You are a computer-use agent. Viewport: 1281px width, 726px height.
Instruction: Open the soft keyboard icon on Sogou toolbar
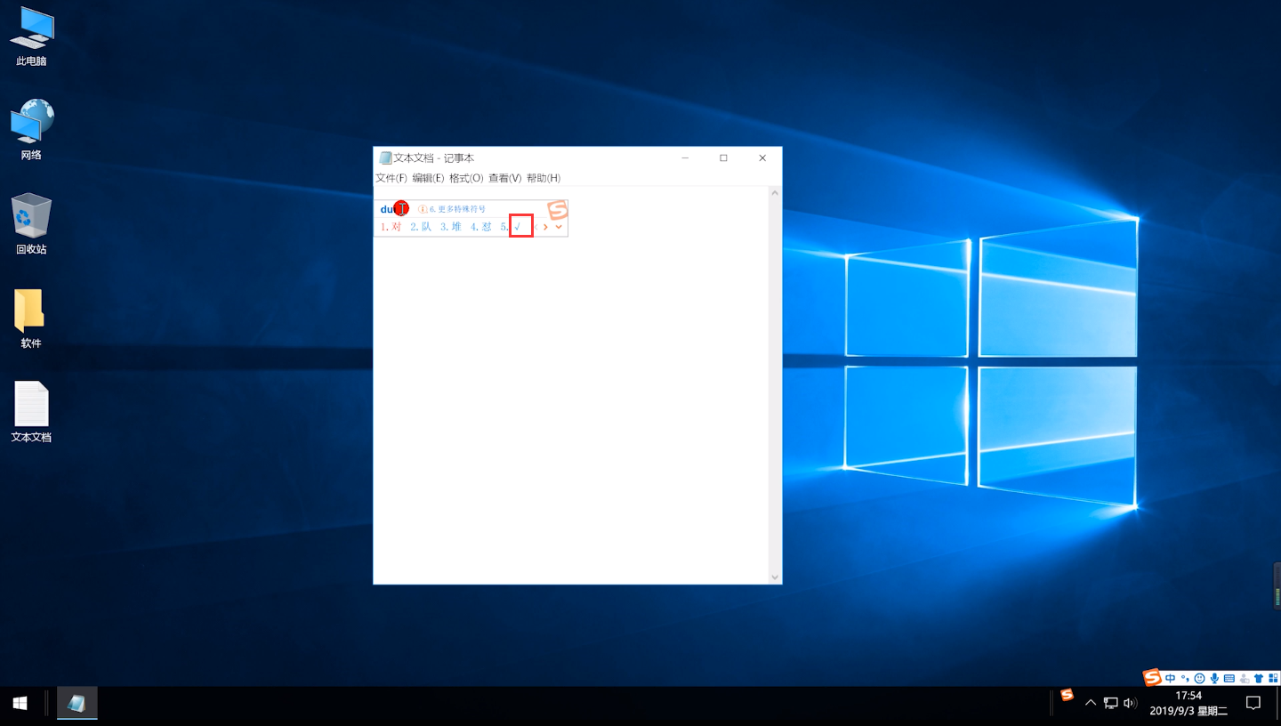[x=1229, y=678]
